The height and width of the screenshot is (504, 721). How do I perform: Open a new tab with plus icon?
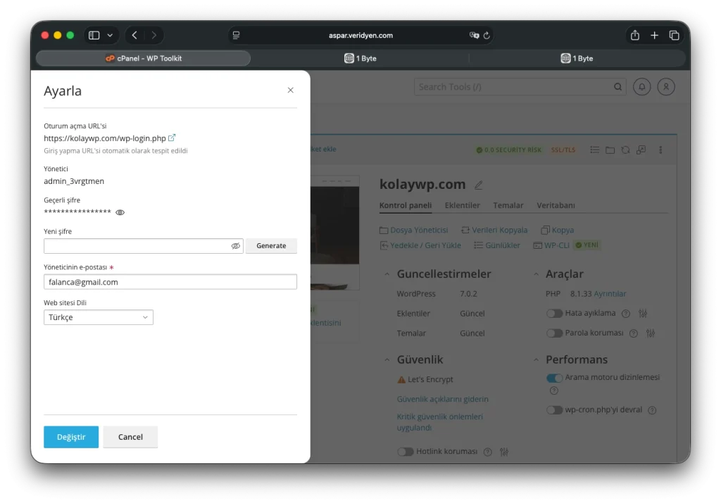tap(654, 35)
